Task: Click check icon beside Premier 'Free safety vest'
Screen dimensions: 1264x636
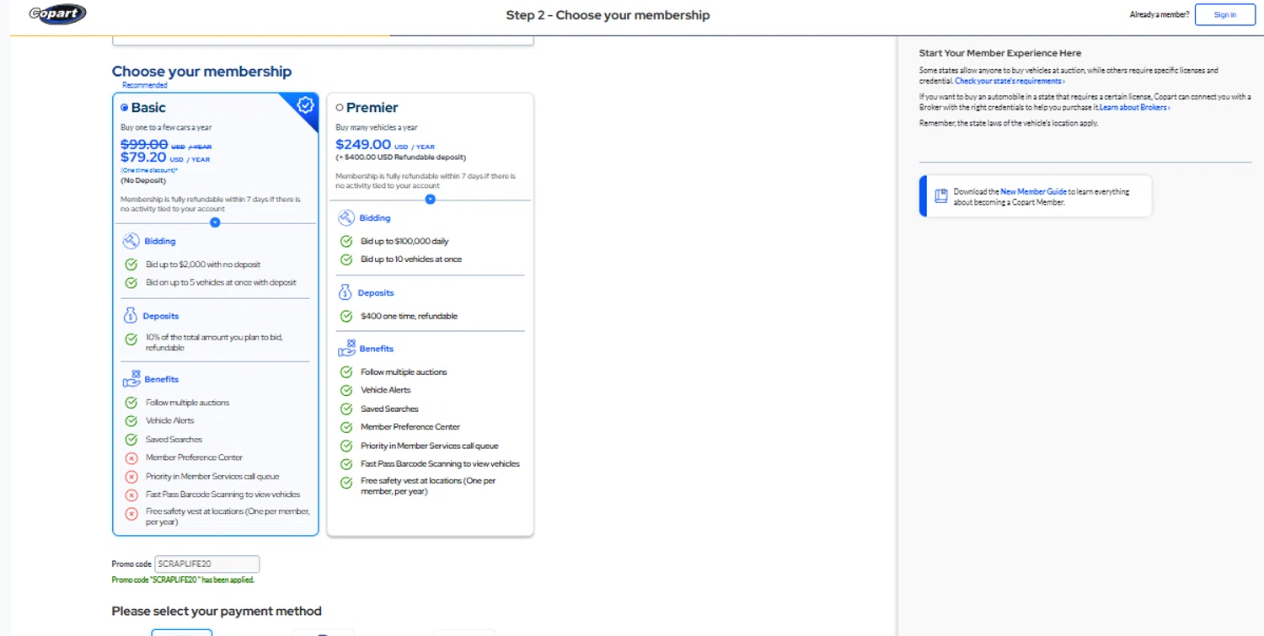Action: pos(346,483)
